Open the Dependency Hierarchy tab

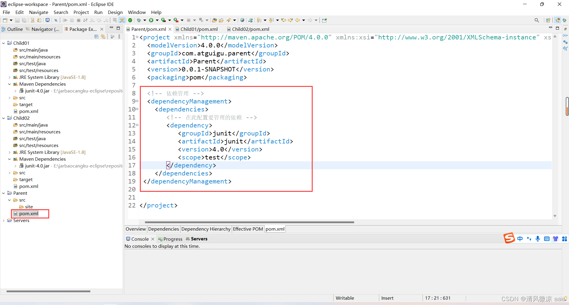tap(206, 229)
